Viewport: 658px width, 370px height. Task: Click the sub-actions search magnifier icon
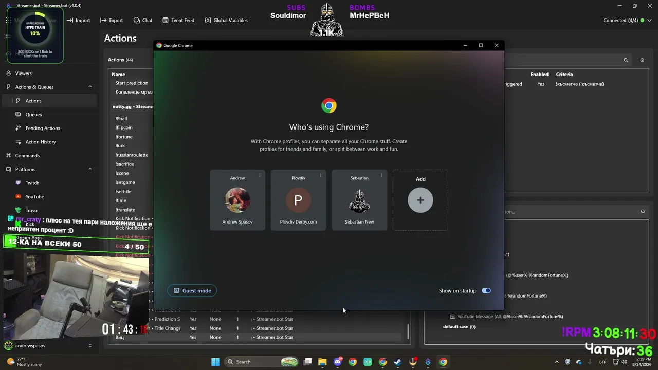tap(643, 212)
